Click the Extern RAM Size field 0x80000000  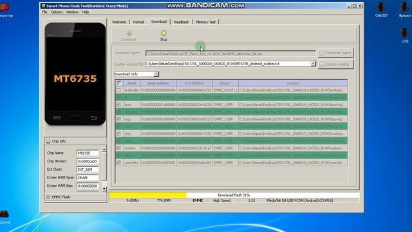click(88, 186)
